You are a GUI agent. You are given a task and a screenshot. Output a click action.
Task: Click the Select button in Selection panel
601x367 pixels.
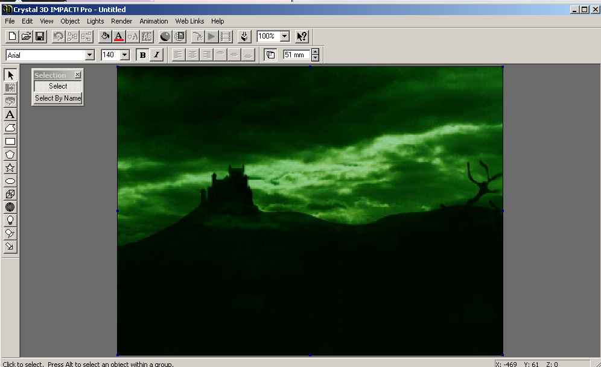pyautogui.click(x=58, y=86)
